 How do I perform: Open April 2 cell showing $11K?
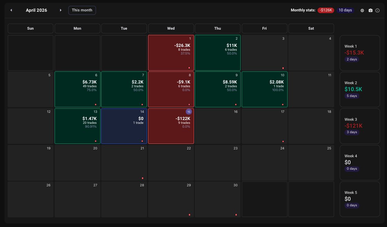217,53
